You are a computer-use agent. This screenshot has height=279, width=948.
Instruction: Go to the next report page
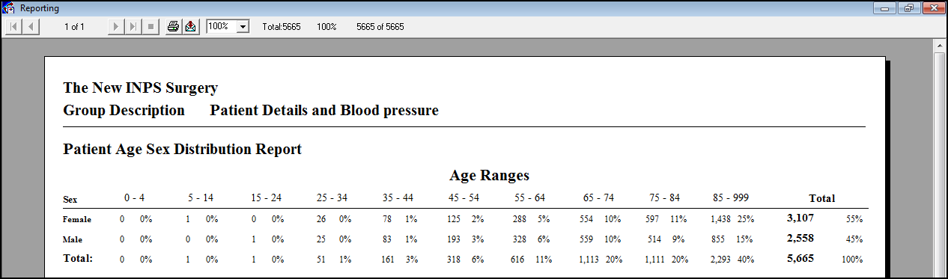coord(116,26)
